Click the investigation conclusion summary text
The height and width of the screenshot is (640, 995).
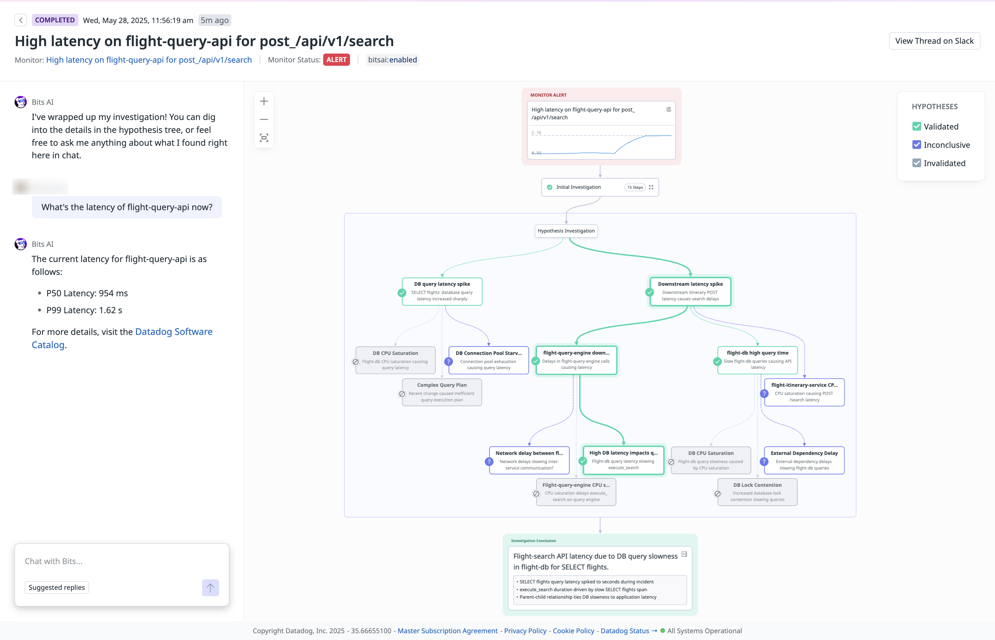[x=595, y=561]
